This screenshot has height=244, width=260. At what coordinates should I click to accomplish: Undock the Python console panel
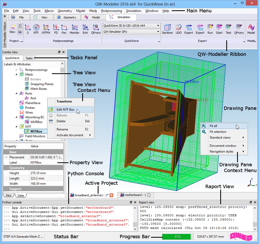(x=131, y=202)
